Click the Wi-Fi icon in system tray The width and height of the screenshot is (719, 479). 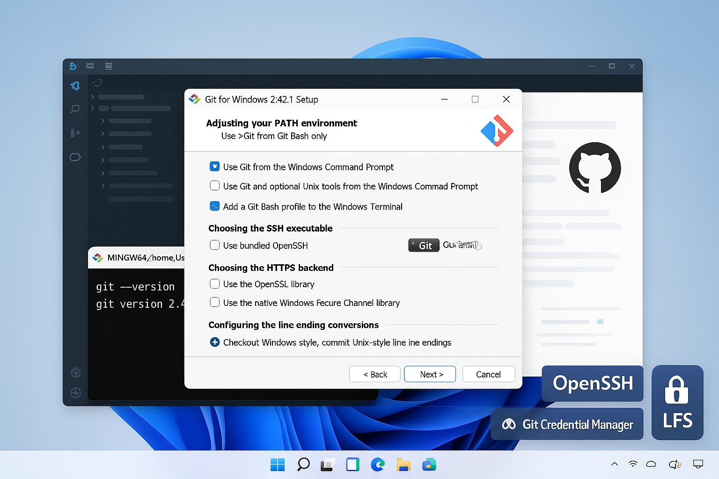[x=633, y=464]
